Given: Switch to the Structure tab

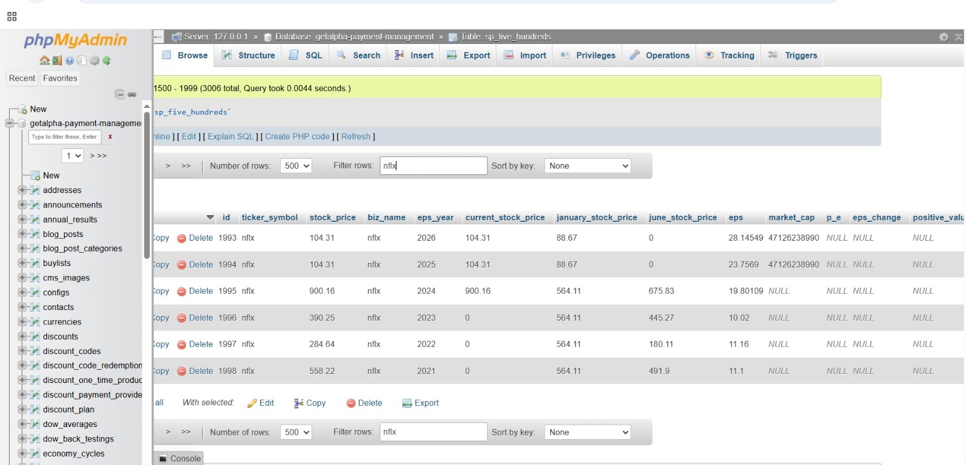Looking at the screenshot, I should (x=248, y=55).
